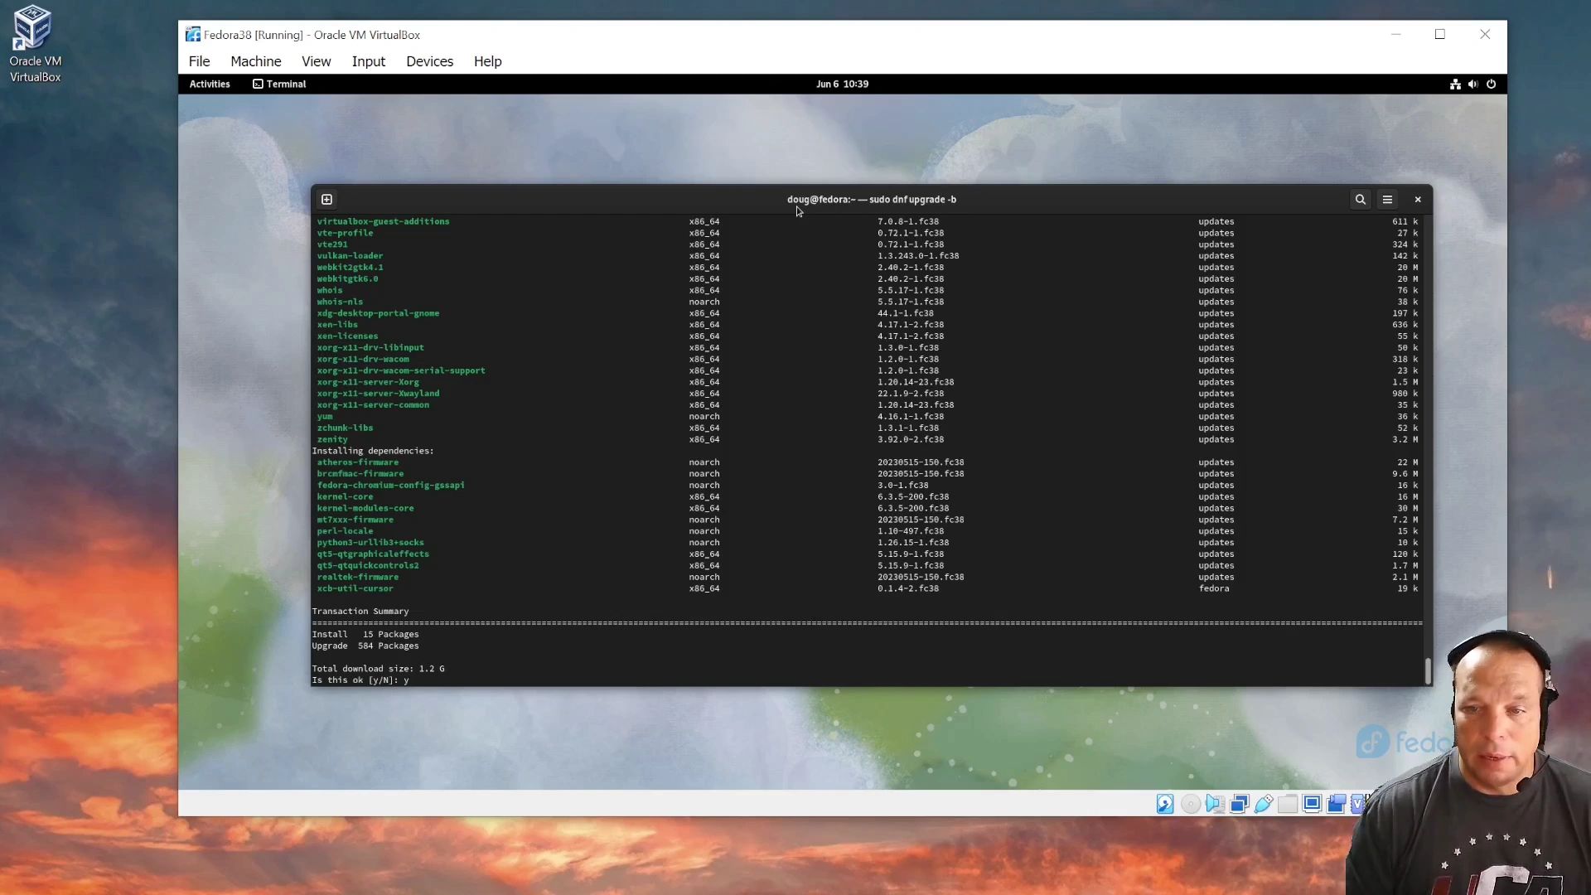This screenshot has width=1591, height=895.
Task: Click the USB devices status icon
Action: [1264, 804]
